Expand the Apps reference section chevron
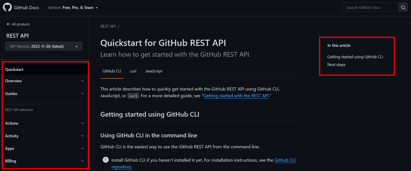The width and height of the screenshot is (411, 171). coord(82,149)
